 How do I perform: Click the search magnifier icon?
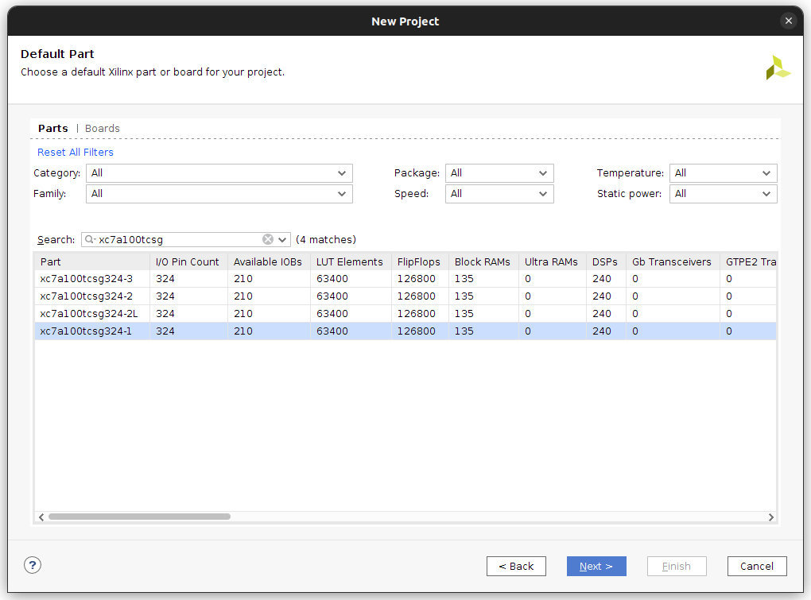click(x=90, y=239)
